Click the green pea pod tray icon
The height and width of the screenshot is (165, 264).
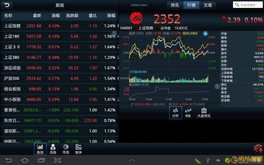click(198, 160)
